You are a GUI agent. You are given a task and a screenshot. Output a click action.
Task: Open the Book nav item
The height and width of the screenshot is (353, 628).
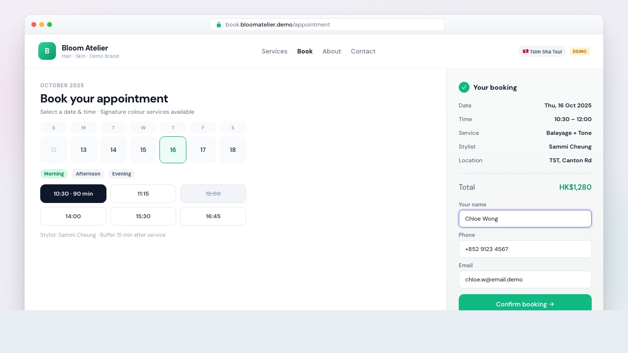point(305,51)
